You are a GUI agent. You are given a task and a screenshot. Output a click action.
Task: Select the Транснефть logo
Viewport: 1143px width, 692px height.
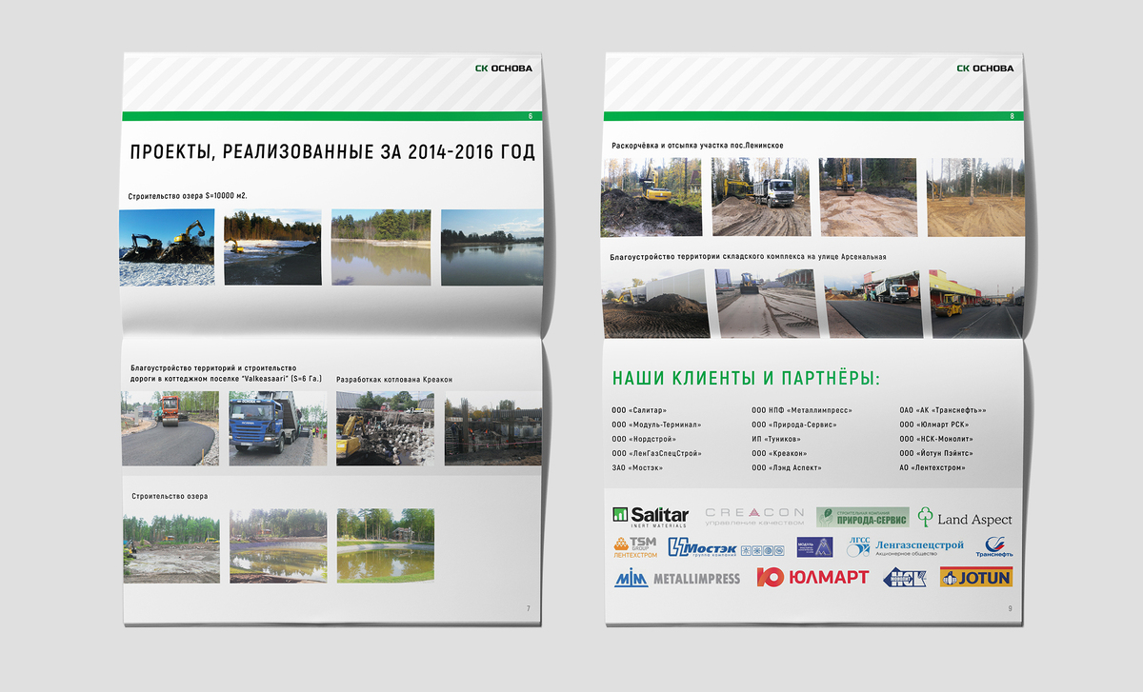coord(996,548)
